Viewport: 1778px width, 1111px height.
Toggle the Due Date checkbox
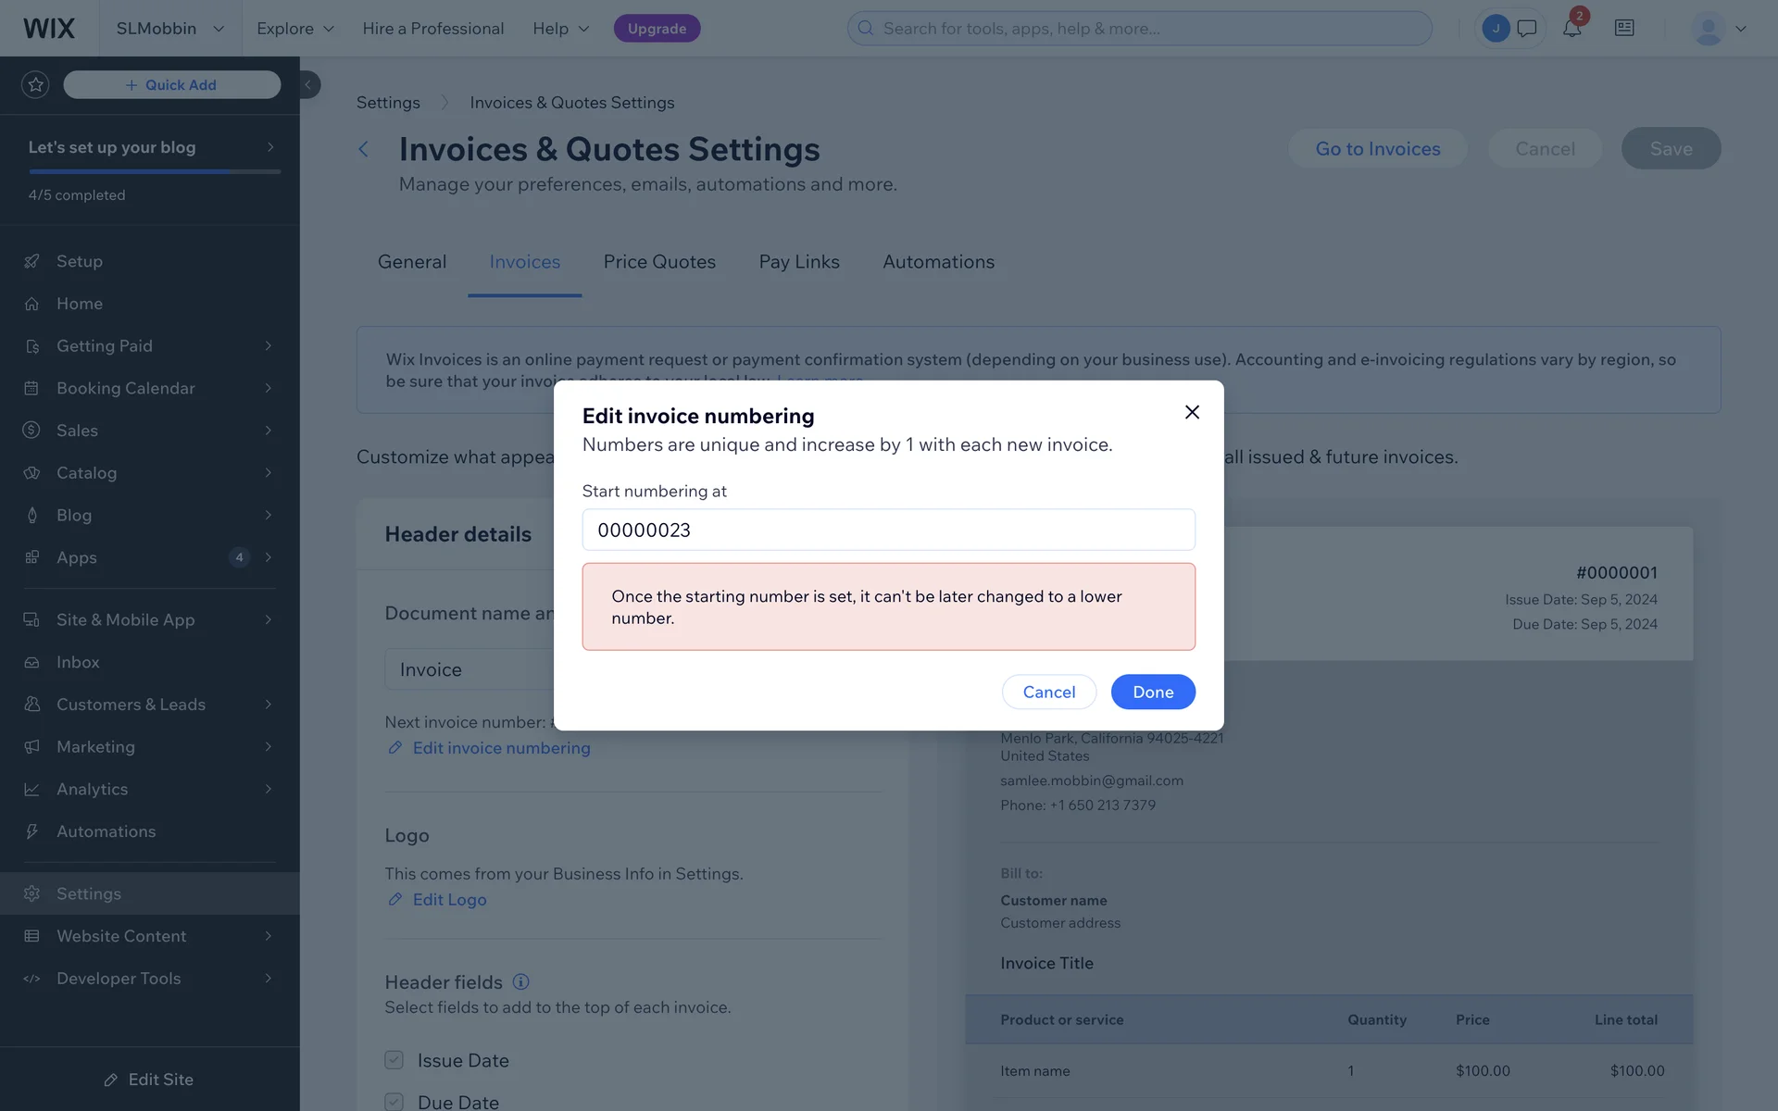[394, 1102]
